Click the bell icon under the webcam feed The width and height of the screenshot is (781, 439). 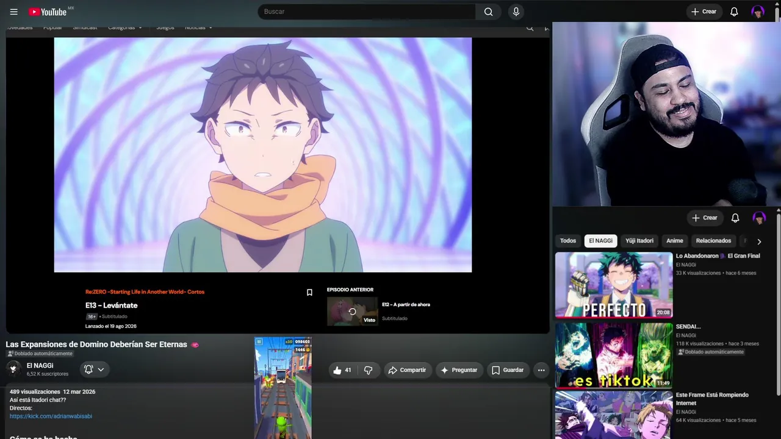coord(735,218)
